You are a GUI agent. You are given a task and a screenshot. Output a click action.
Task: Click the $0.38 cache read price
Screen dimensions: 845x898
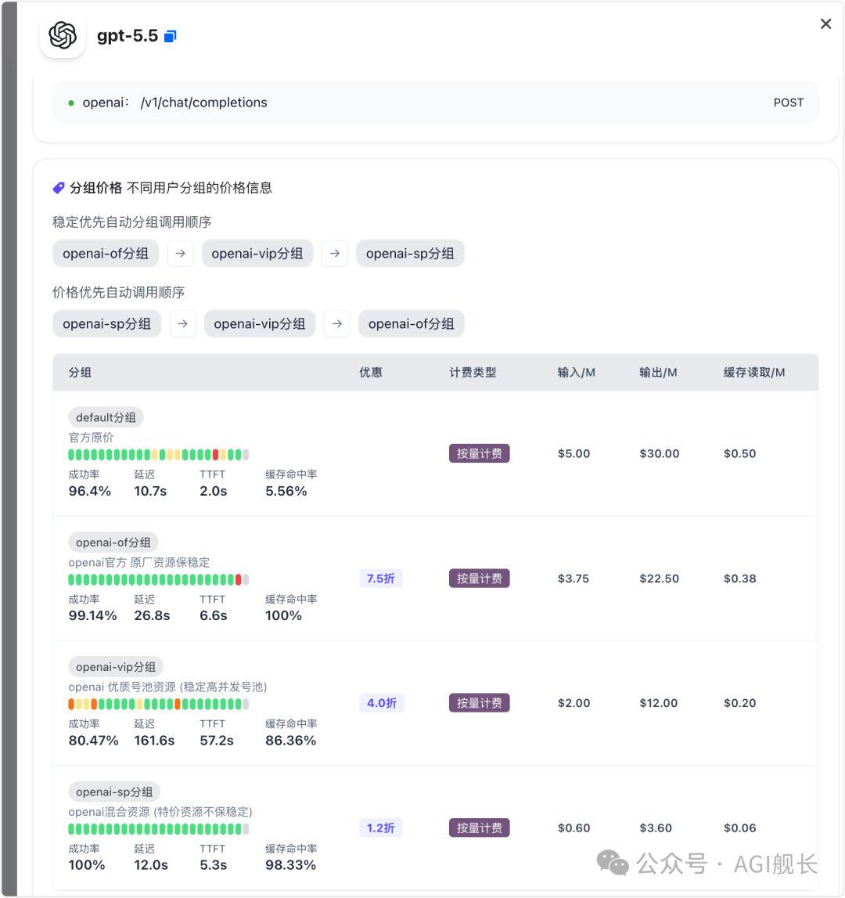[739, 579]
